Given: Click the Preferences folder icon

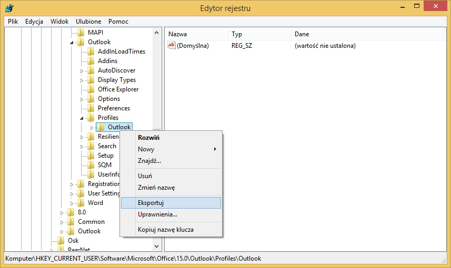Looking at the screenshot, I should point(91,108).
